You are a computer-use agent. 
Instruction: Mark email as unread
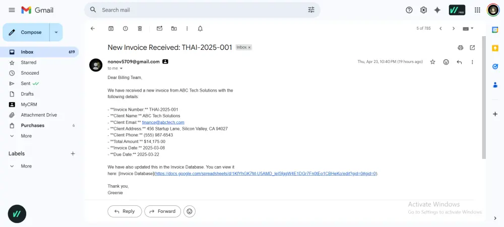[159, 29]
